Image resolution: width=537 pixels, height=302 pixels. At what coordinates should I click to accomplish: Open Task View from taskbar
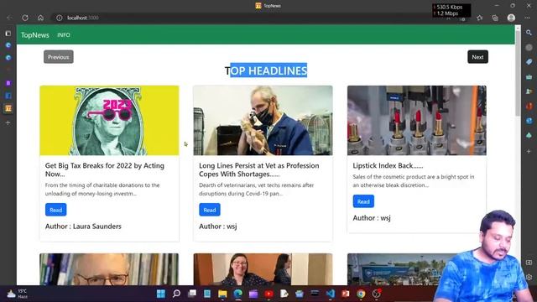click(x=192, y=294)
